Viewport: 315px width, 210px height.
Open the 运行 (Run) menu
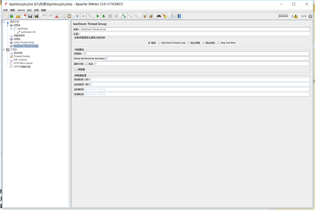(29, 10)
